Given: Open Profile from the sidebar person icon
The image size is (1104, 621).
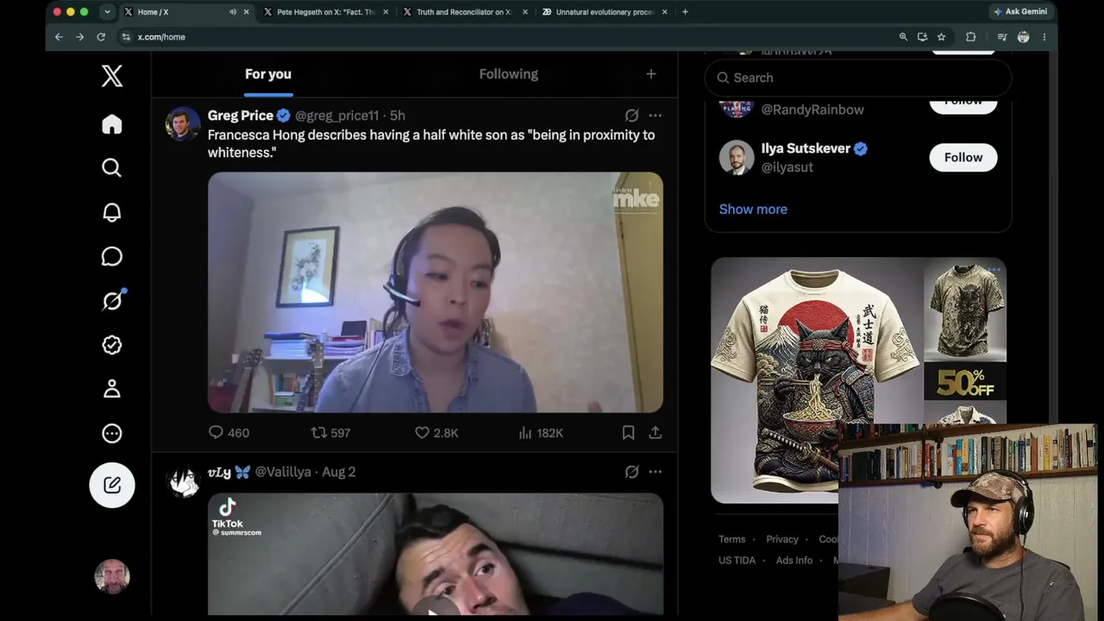Looking at the screenshot, I should [112, 389].
